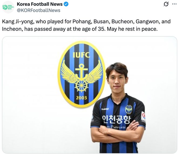Click the large IUFC crest in photo
Screen dimensions: 178x154
[81, 75]
